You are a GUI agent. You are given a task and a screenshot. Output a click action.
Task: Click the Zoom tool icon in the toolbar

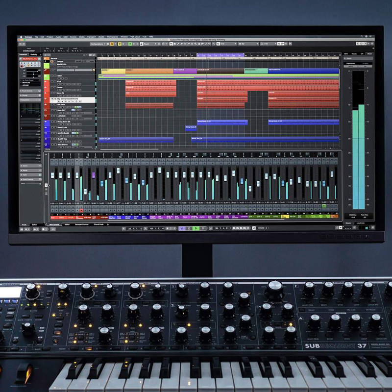(x=195, y=44)
